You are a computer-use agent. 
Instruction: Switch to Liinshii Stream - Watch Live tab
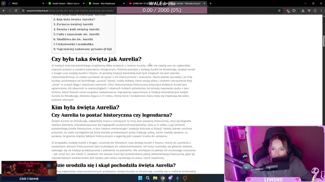(66, 4)
